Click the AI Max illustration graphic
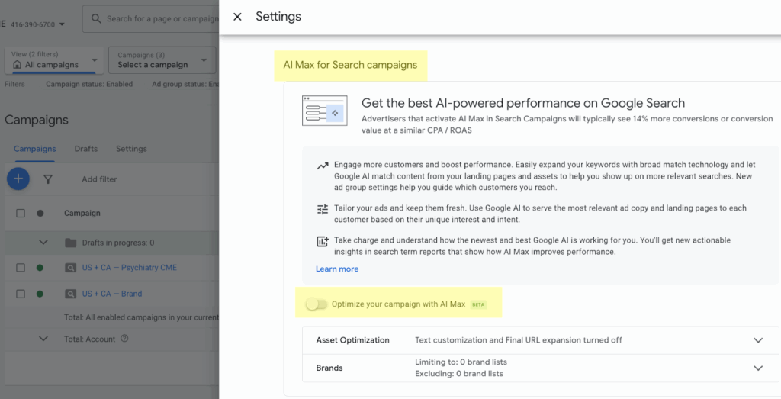The image size is (781, 399). point(325,111)
